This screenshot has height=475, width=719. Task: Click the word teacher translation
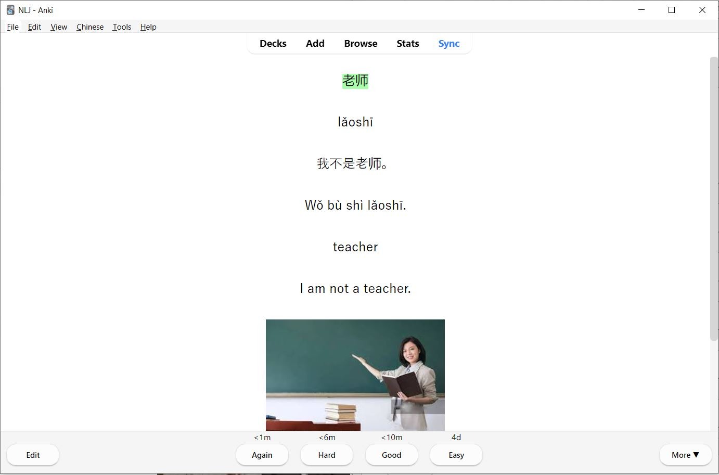355,247
